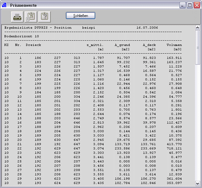Viewport: 202px width, 188px height.
Task: Click the volume value 163.237
Action: [x=174, y=62]
